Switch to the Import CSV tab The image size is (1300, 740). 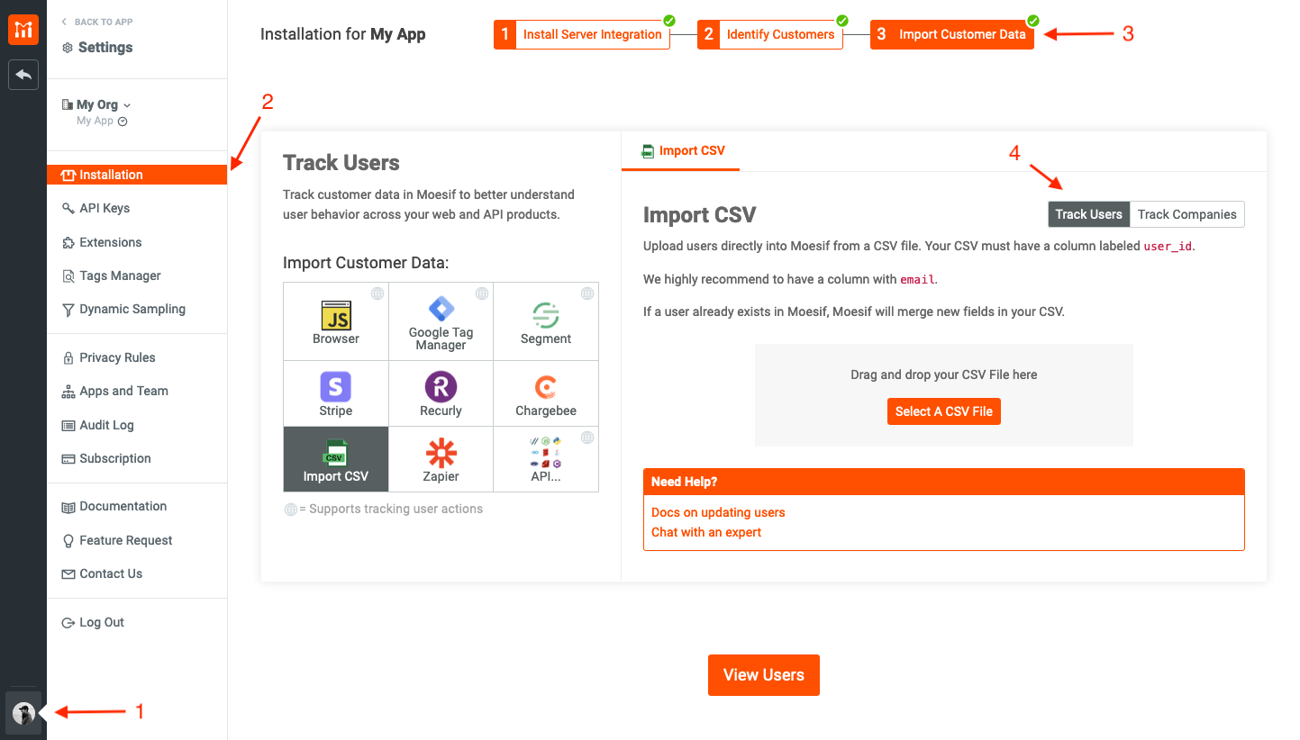(x=680, y=150)
